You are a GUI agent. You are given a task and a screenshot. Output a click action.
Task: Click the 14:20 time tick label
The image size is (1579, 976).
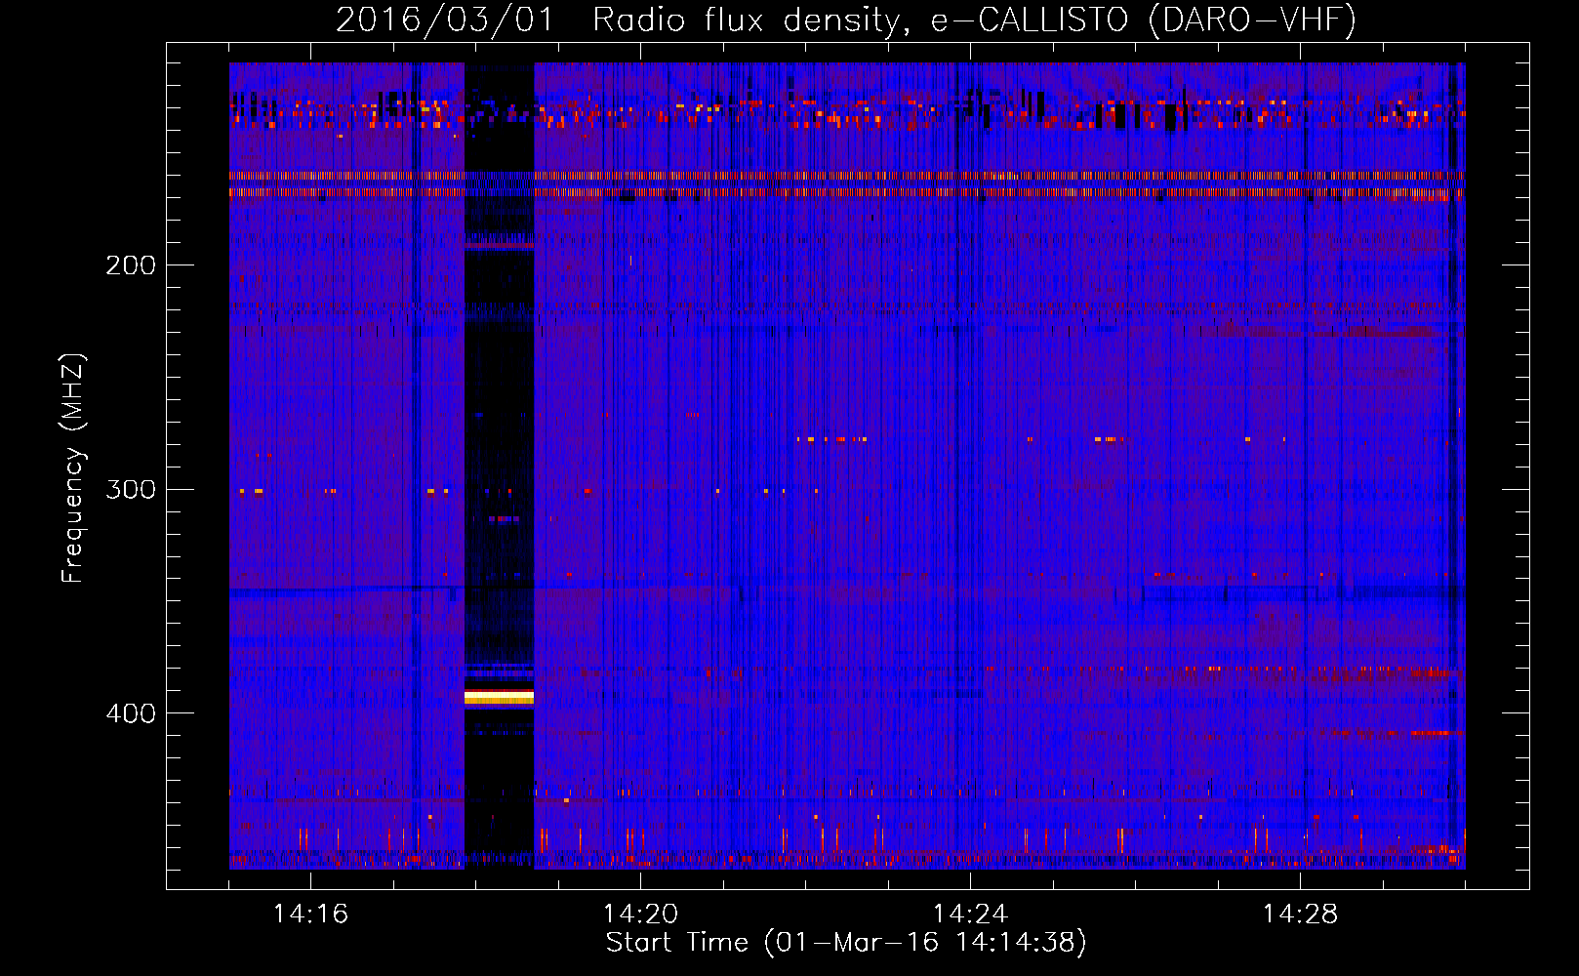tap(640, 914)
